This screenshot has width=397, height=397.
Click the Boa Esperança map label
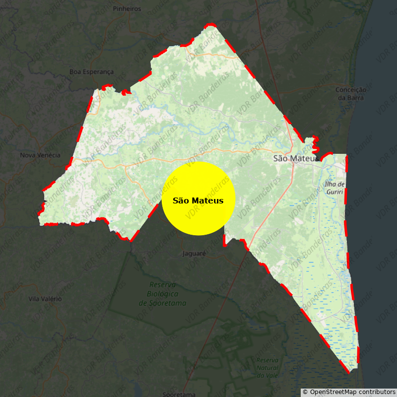[91, 72]
